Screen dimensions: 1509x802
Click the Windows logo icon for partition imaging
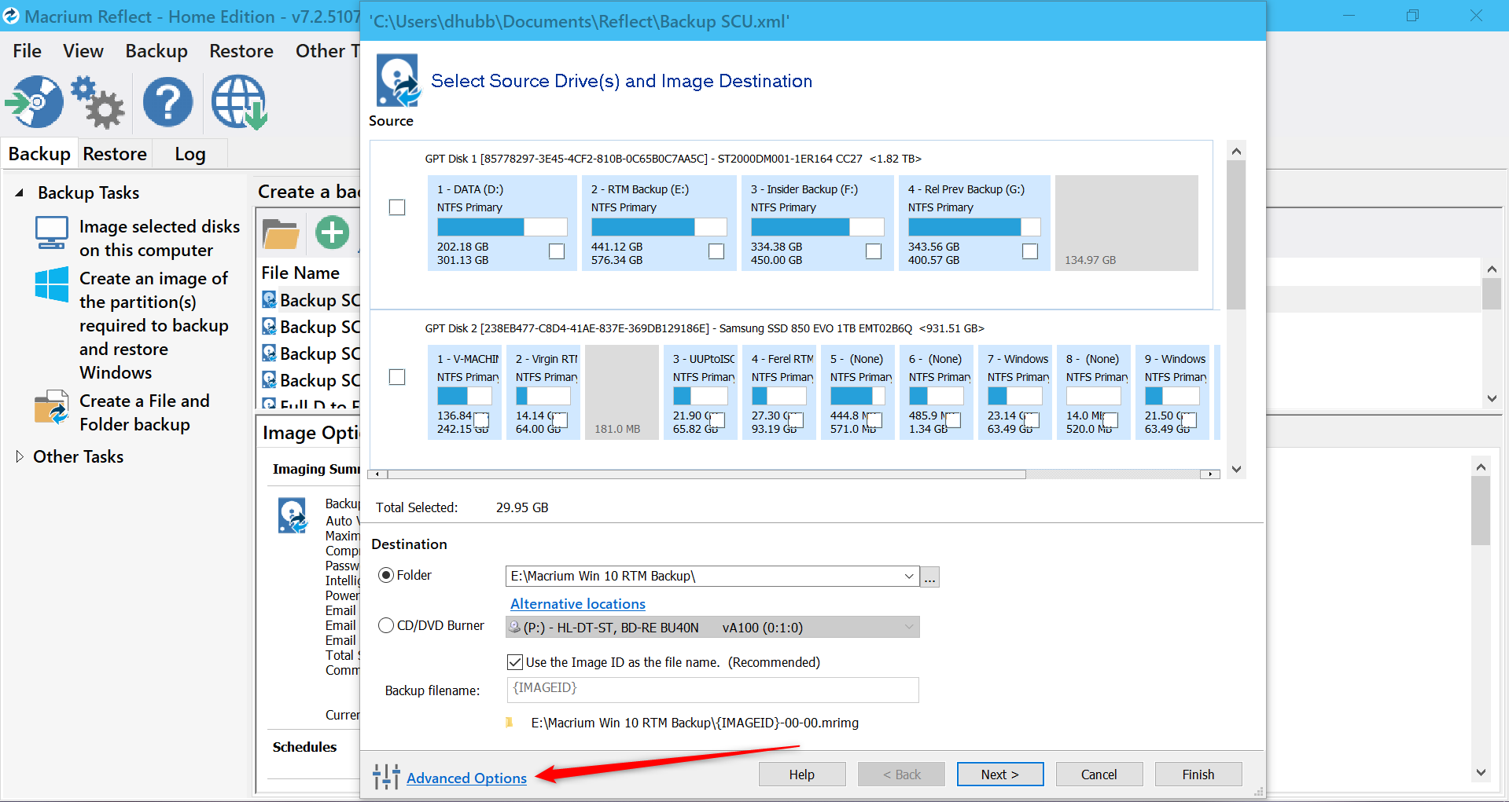coord(52,284)
